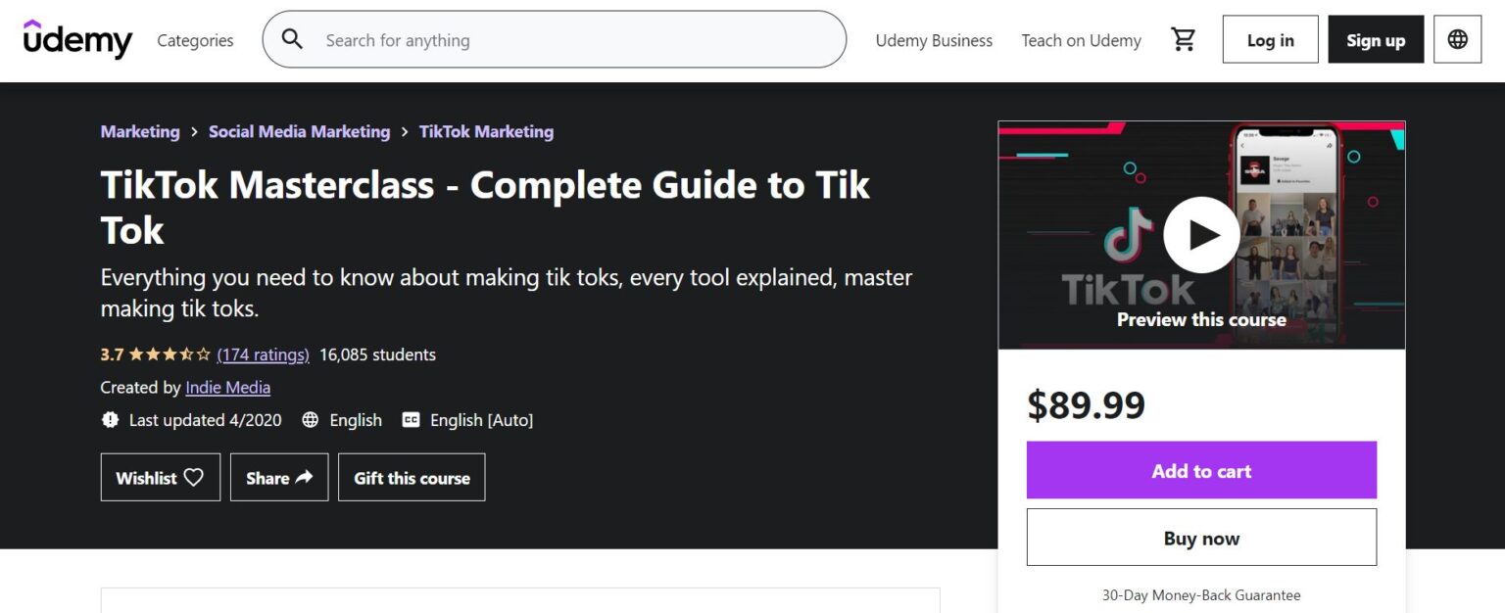Open the shopping cart
The width and height of the screenshot is (1505, 613).
pyautogui.click(x=1184, y=37)
